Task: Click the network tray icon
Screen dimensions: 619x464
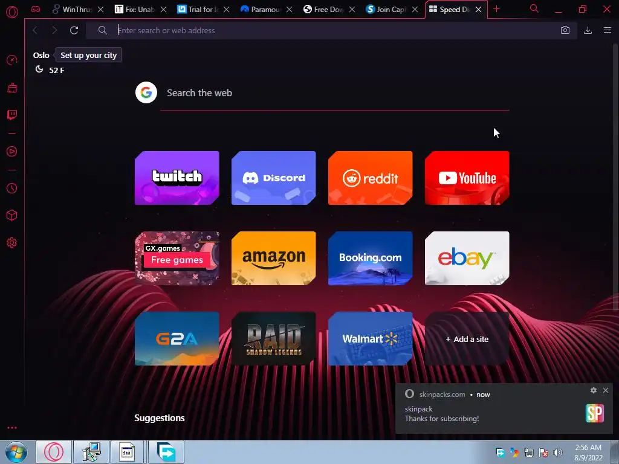Action: [x=529, y=453]
